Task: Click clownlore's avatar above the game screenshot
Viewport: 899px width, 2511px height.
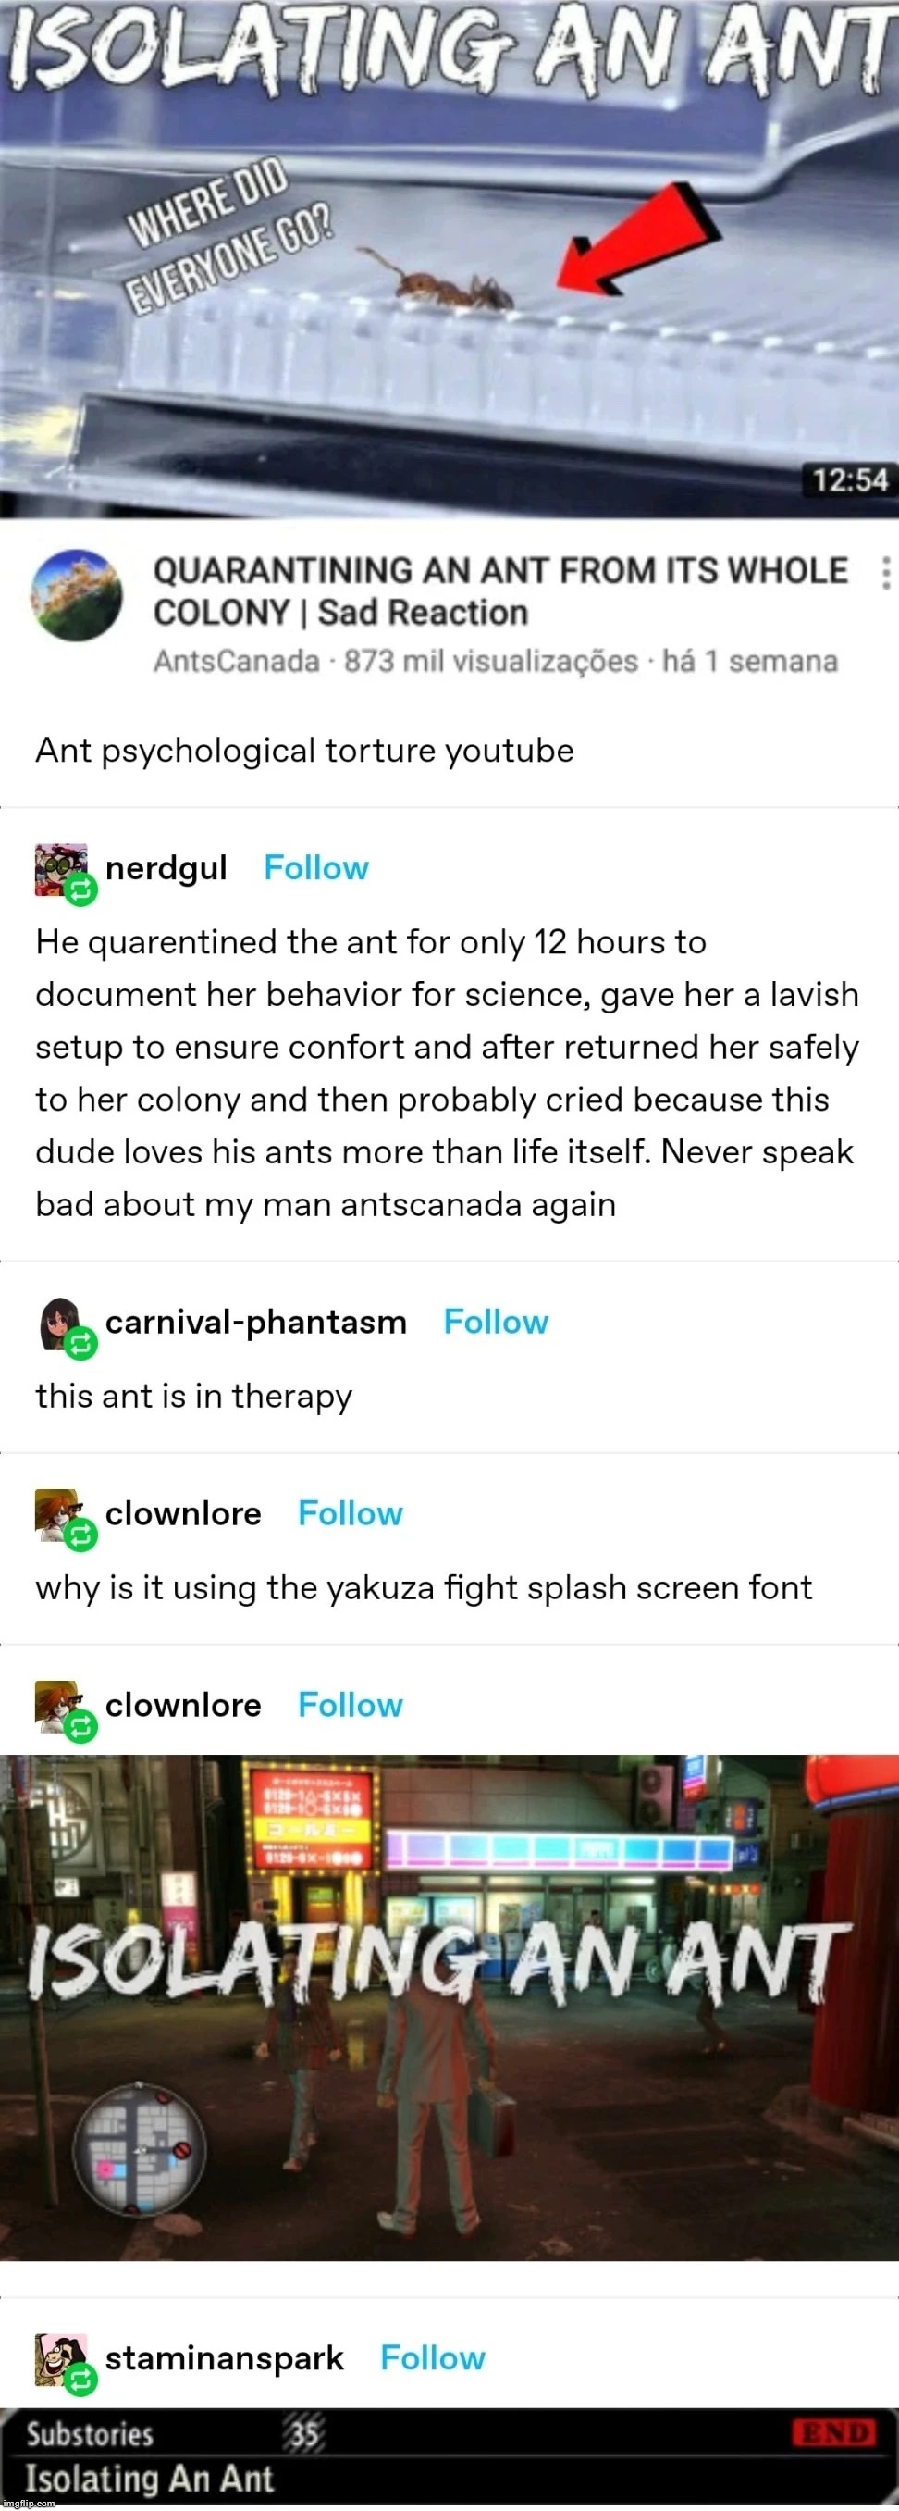Action: pyautogui.click(x=61, y=1706)
